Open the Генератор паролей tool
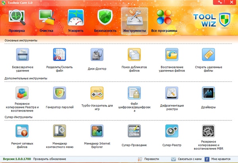238x163 pixels. coord(59,93)
